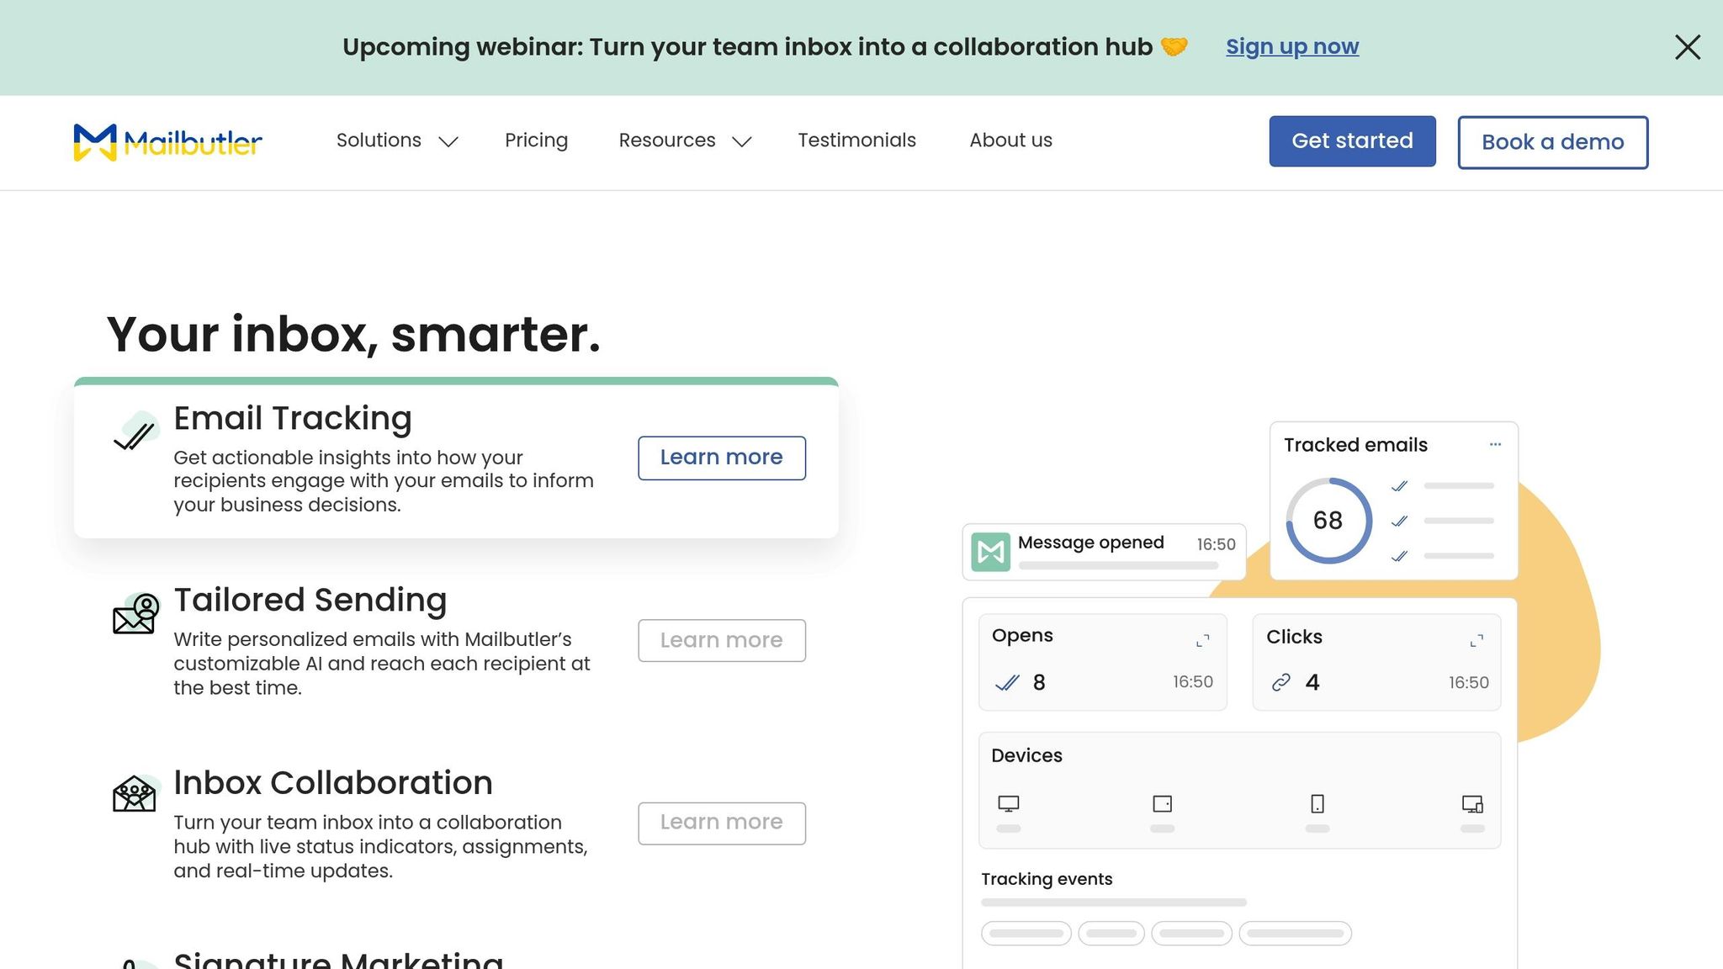Open the three-dot menu on Tracked emails

click(1495, 444)
